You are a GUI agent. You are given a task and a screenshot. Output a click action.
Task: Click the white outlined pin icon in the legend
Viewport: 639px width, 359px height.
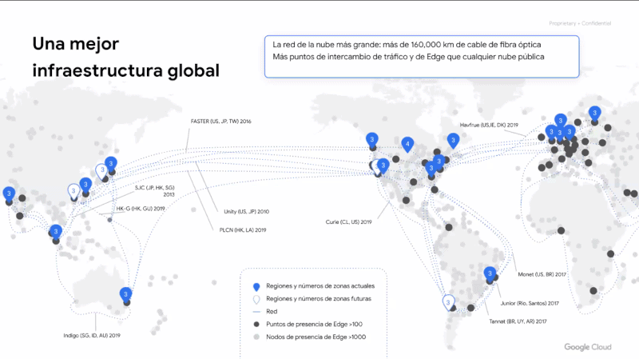point(256,298)
